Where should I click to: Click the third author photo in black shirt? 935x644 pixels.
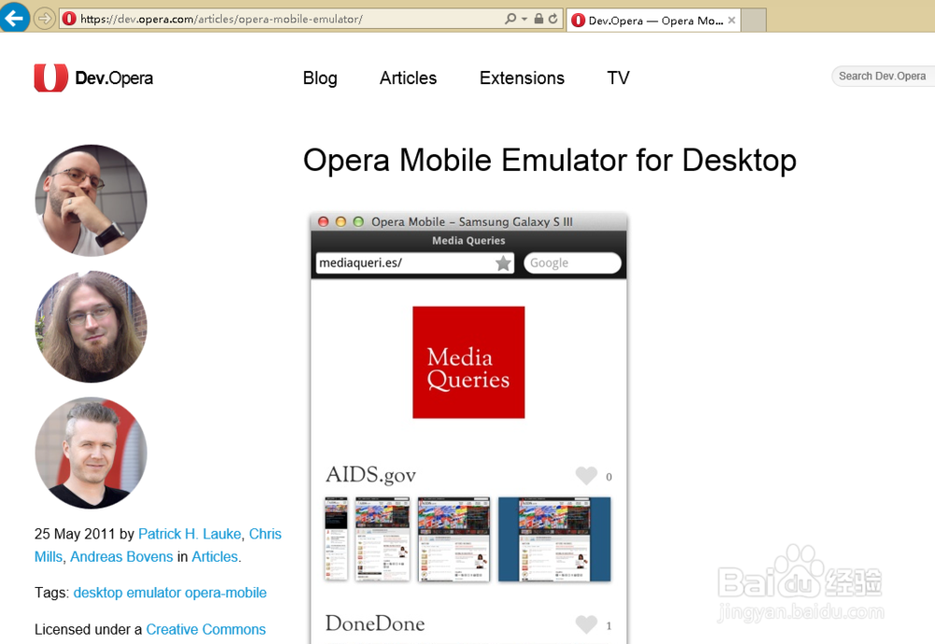pos(91,453)
